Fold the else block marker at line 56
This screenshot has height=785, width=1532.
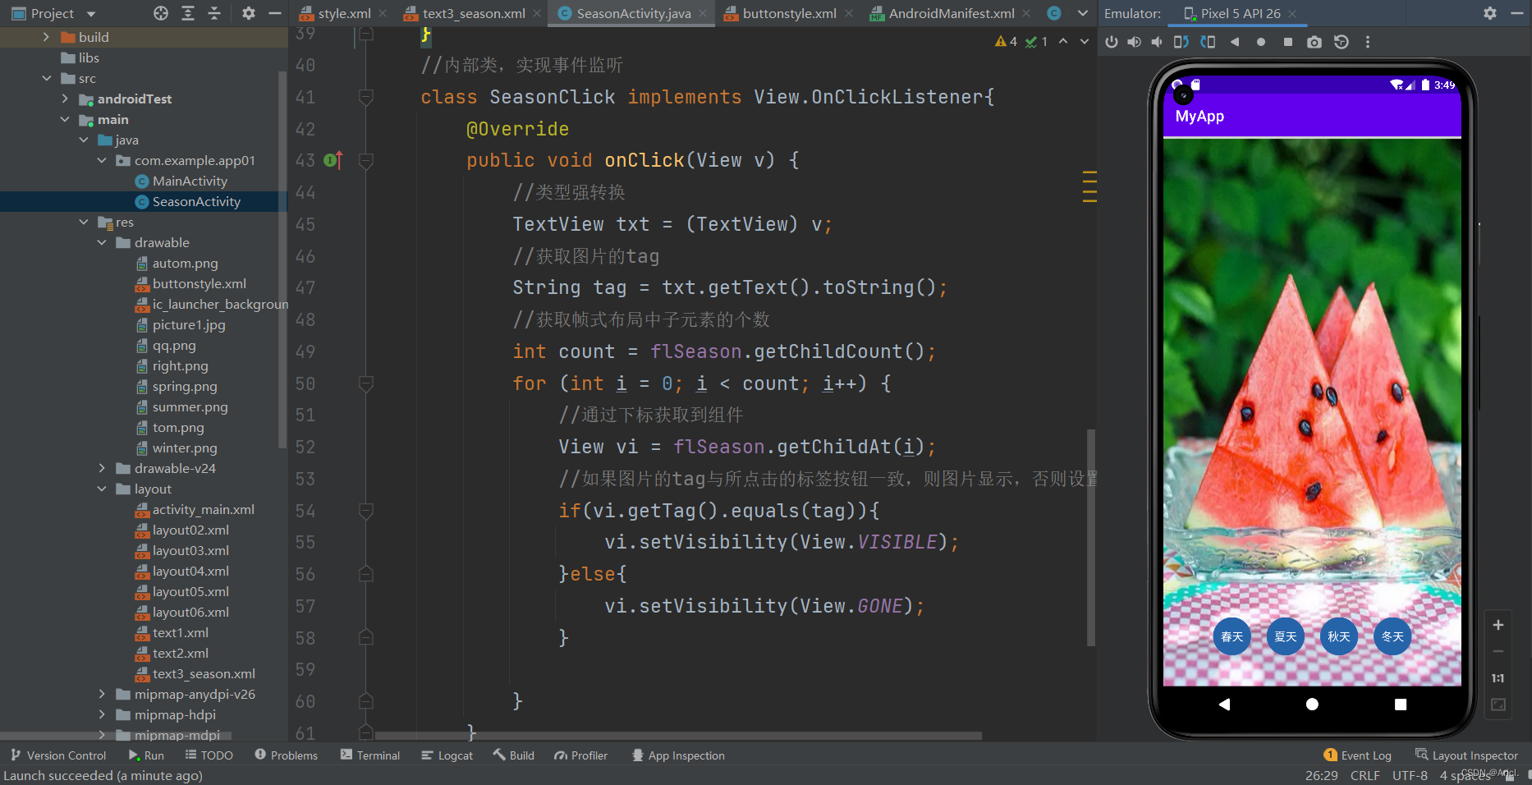tap(366, 574)
